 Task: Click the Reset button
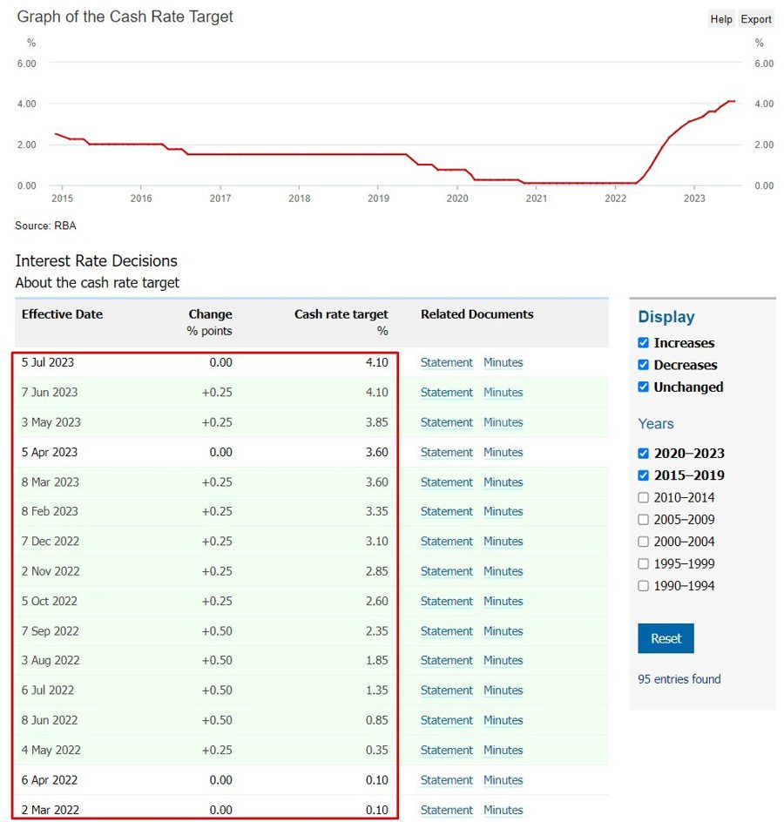[666, 637]
